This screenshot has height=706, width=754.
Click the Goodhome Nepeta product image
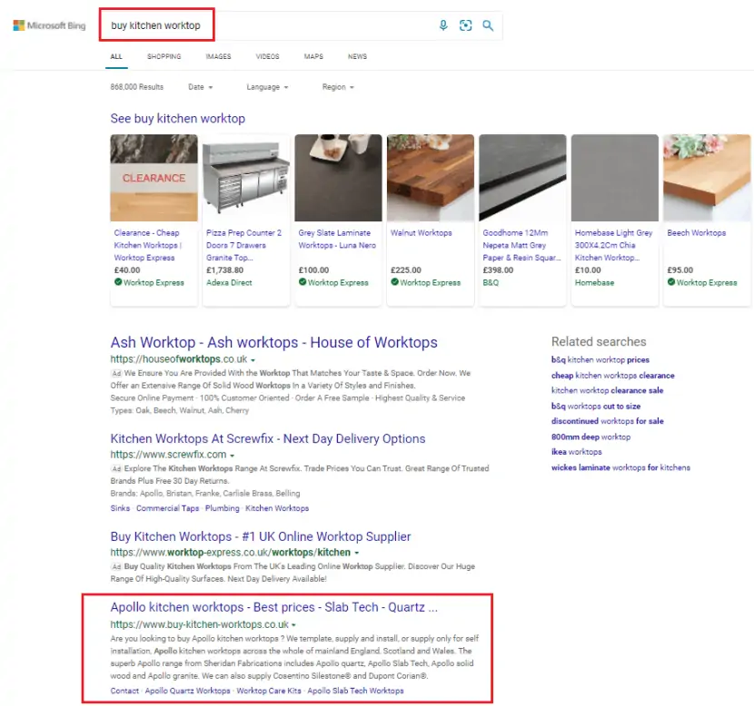522,178
